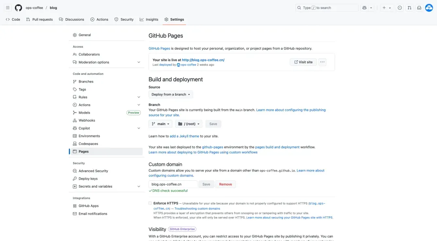Viewport: 437px width, 241px height.
Task: Open GitHub Apps in sidebar
Action: (106, 206)
